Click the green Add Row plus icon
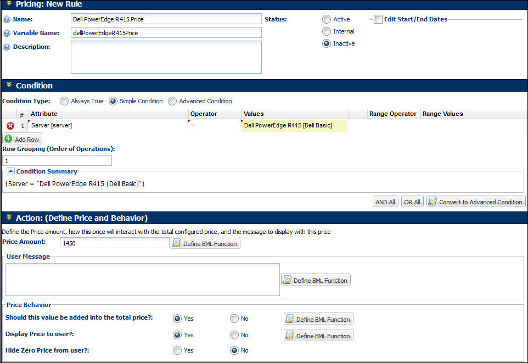Image resolution: width=528 pixels, height=363 pixels. 8,138
